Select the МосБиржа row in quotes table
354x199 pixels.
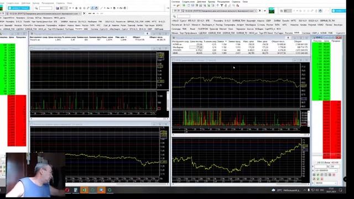241,48
